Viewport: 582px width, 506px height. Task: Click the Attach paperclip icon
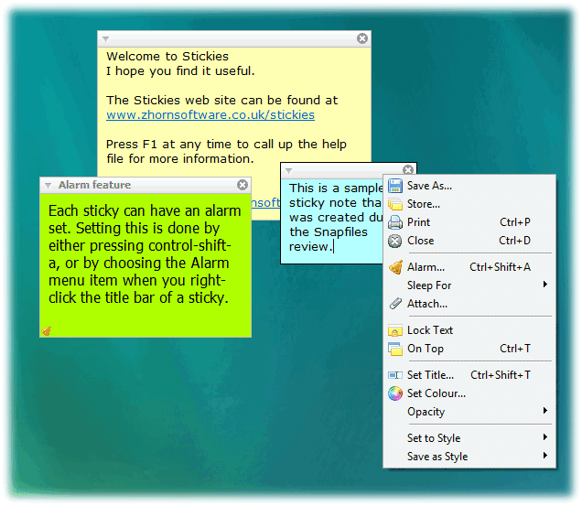tap(395, 304)
